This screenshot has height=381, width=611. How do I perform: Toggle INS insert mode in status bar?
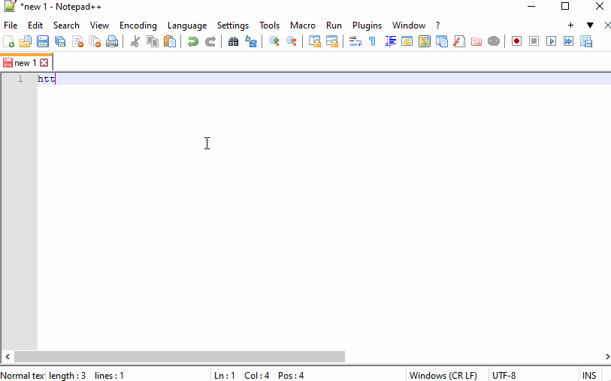588,375
